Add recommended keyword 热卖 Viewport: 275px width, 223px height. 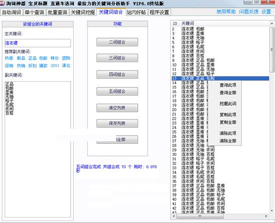click(x=9, y=58)
